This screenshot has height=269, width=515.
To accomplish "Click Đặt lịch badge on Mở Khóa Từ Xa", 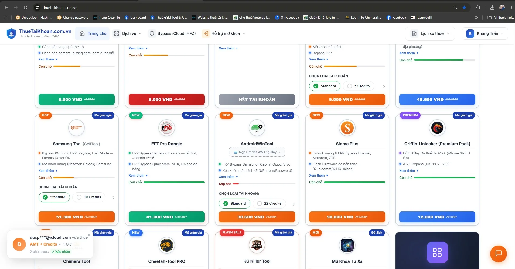I will click(377, 233).
